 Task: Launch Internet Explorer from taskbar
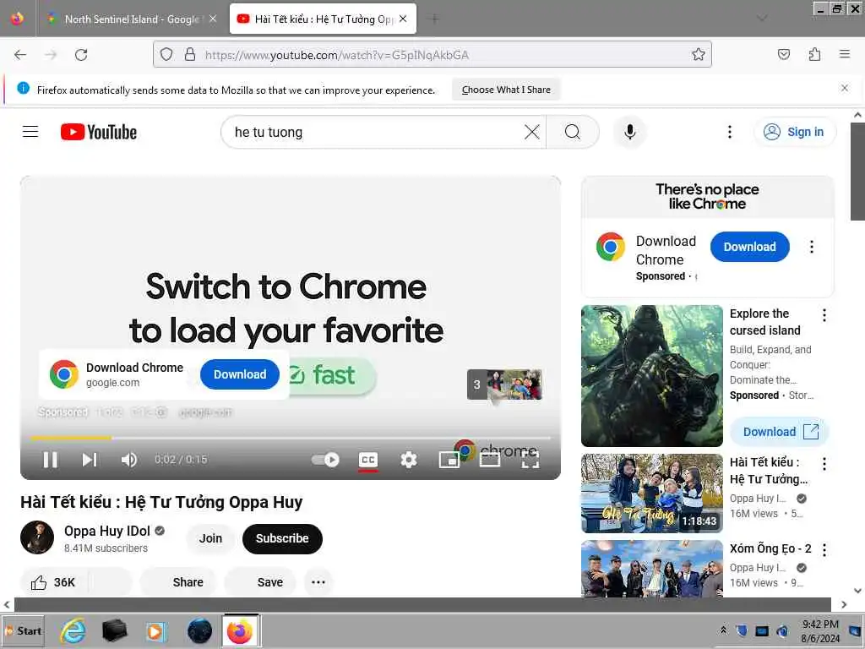(73, 630)
